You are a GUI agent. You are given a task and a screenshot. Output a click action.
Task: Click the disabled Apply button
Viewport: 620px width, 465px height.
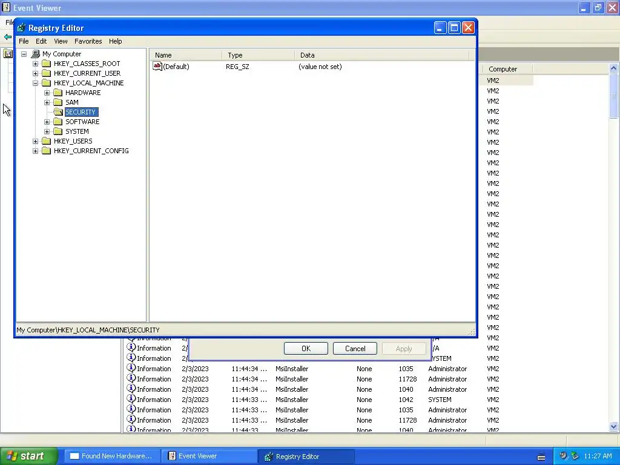click(404, 348)
